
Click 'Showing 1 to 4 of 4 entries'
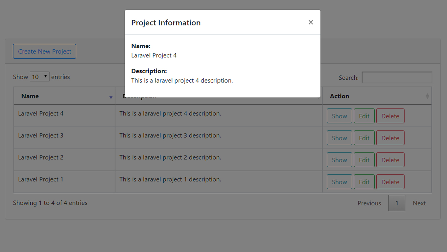point(50,203)
